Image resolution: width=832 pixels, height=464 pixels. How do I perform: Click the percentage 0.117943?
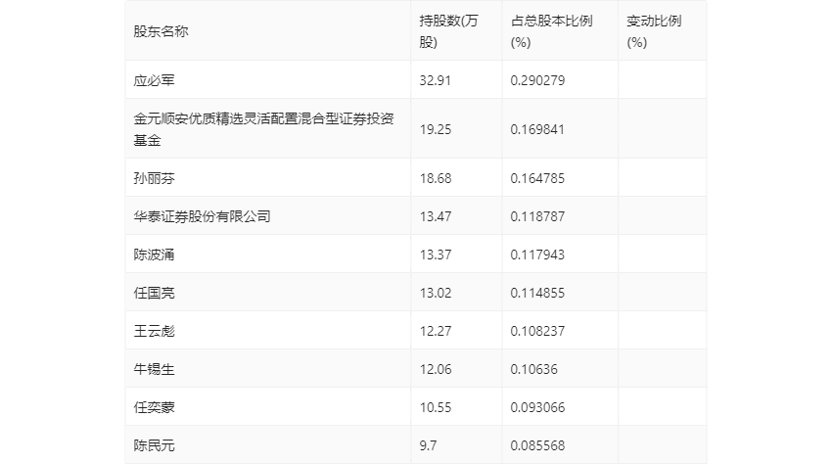tap(537, 255)
